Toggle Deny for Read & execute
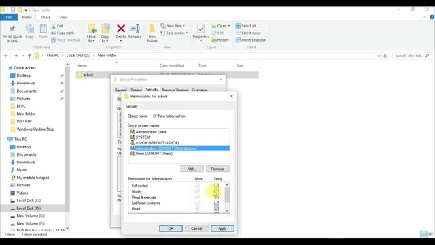The height and width of the screenshot is (245, 435). (216, 197)
